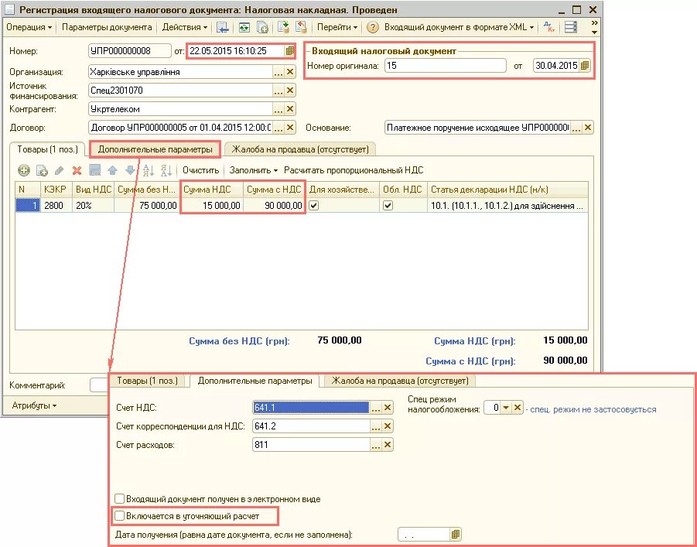Open calendar for Дата получения field
Screen dimensions: 697x547
(x=456, y=534)
